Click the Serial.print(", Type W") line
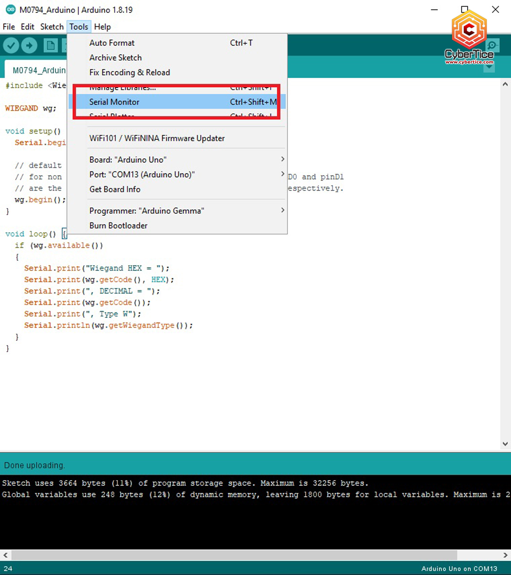 pyautogui.click(x=82, y=314)
